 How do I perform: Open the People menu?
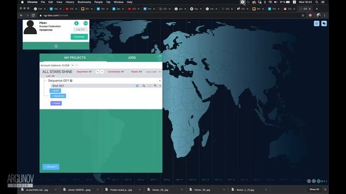(x=98, y=2)
